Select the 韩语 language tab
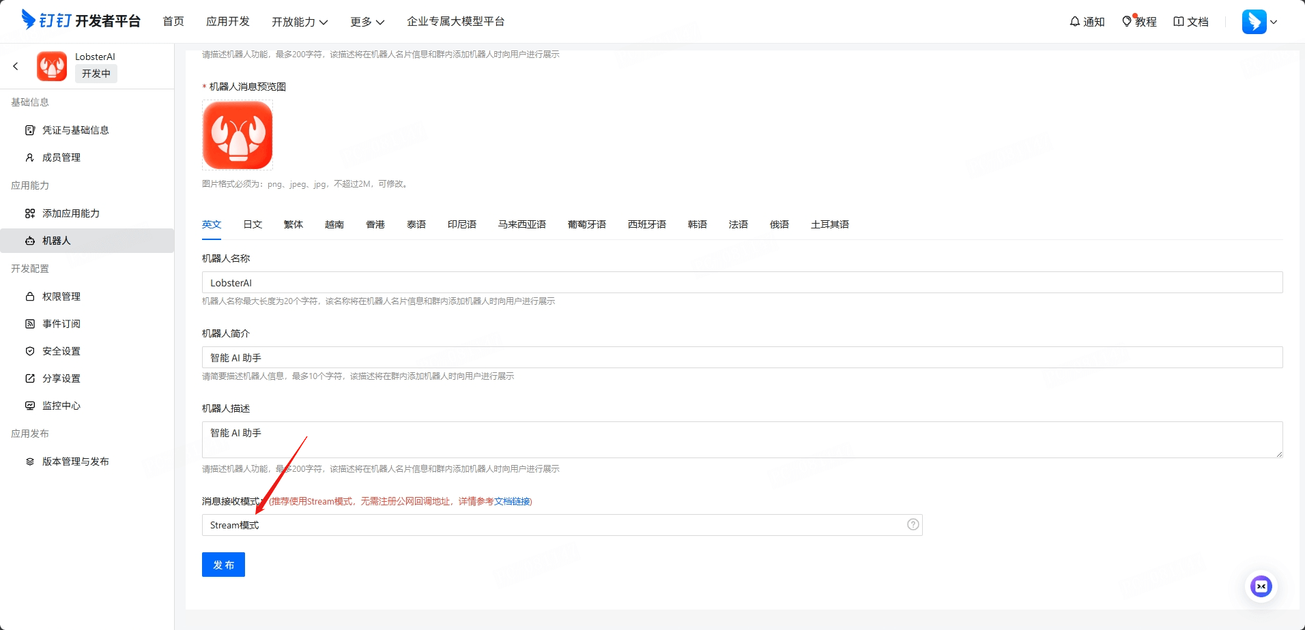This screenshot has height=630, width=1305. pyautogui.click(x=697, y=224)
